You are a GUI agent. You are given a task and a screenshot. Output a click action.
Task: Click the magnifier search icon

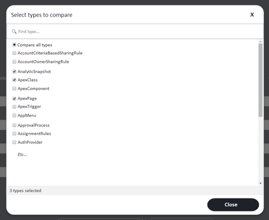14,31
